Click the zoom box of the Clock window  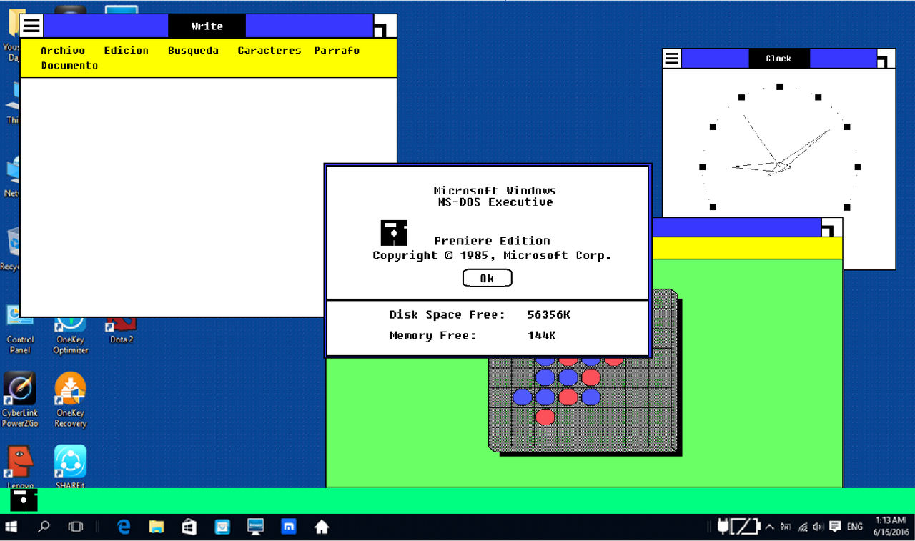pos(886,59)
